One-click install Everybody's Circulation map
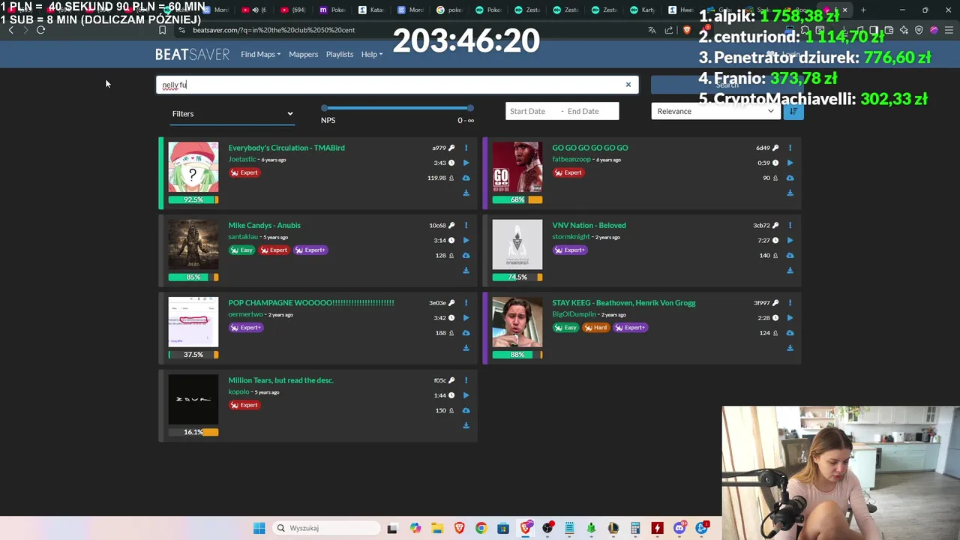Image resolution: width=960 pixels, height=540 pixels. coord(466,178)
